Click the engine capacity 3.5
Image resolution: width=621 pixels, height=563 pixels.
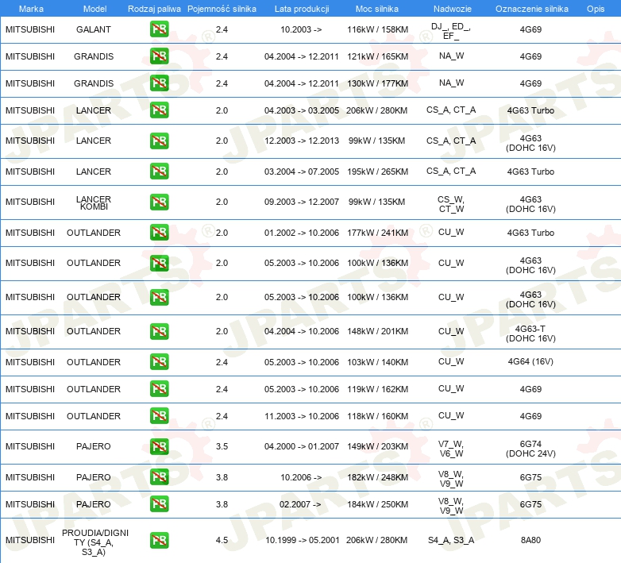point(222,446)
